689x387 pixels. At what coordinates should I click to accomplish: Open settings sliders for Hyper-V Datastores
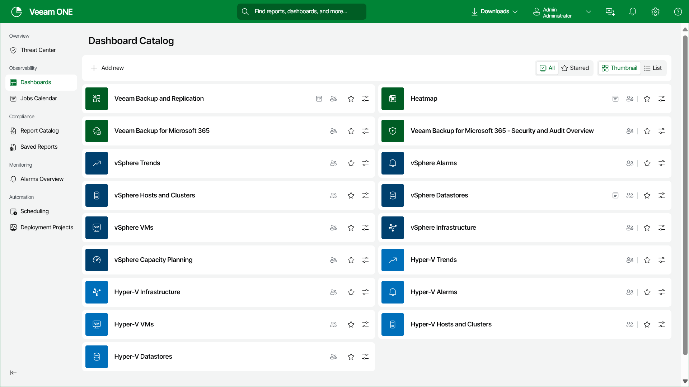point(365,357)
